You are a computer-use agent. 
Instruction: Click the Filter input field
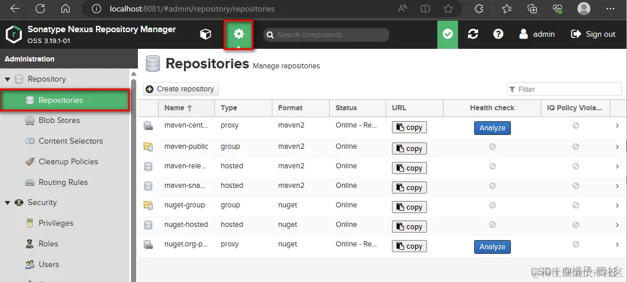(x=564, y=89)
